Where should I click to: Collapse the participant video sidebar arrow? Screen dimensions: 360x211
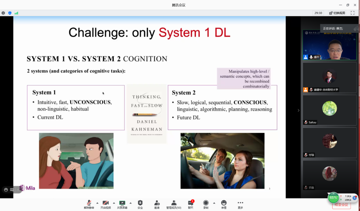[x=298, y=110]
